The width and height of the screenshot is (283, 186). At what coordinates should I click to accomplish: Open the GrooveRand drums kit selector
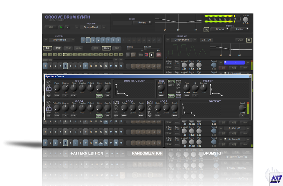click(x=181, y=40)
